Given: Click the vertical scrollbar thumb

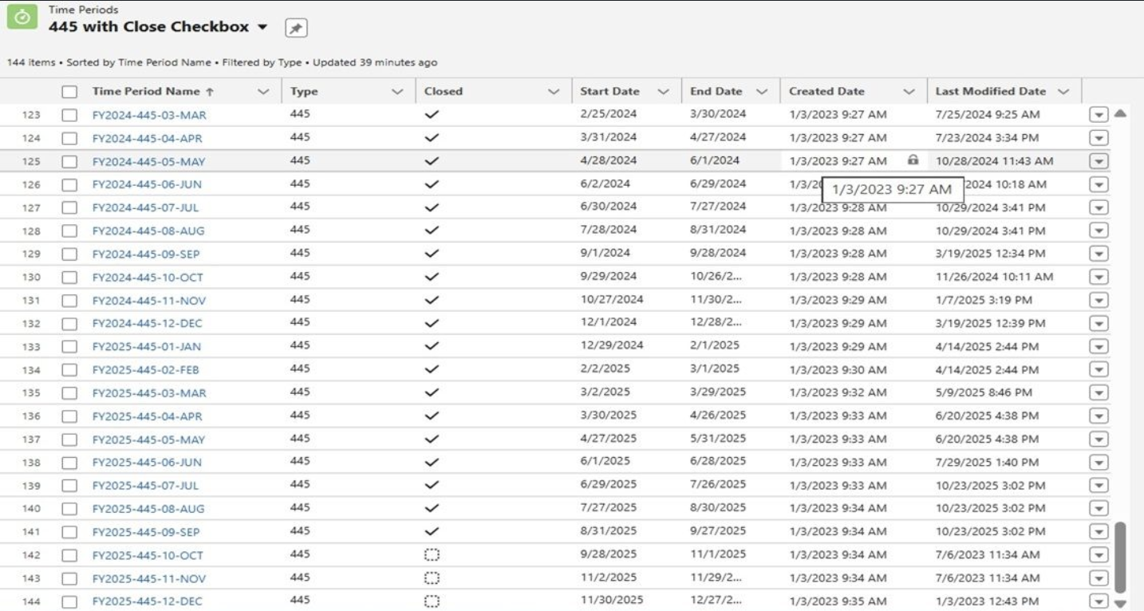Looking at the screenshot, I should click(x=1120, y=557).
